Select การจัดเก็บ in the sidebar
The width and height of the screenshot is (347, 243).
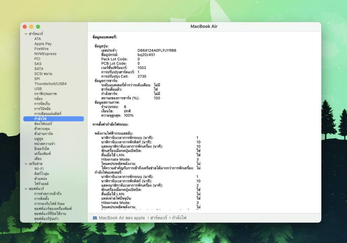pyautogui.click(x=42, y=104)
